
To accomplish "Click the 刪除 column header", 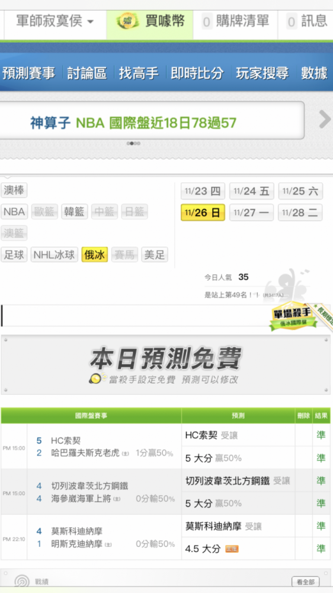I will coord(303,416).
